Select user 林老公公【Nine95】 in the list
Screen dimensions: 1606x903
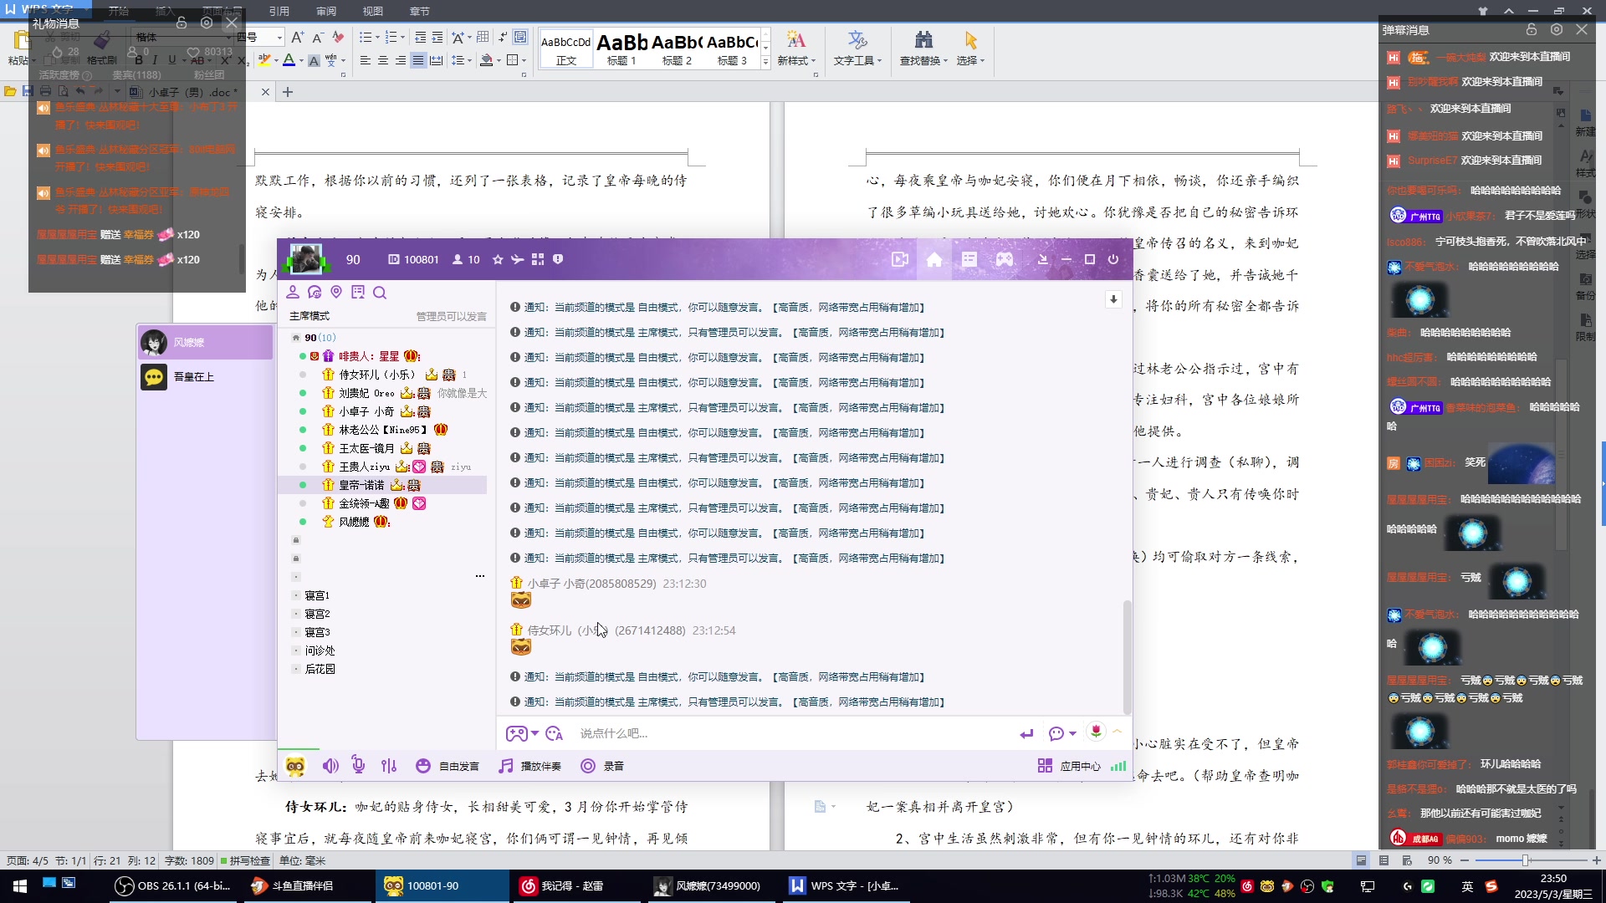[x=383, y=430]
